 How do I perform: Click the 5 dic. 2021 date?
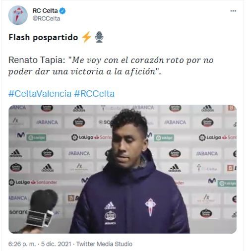[x=56, y=244]
